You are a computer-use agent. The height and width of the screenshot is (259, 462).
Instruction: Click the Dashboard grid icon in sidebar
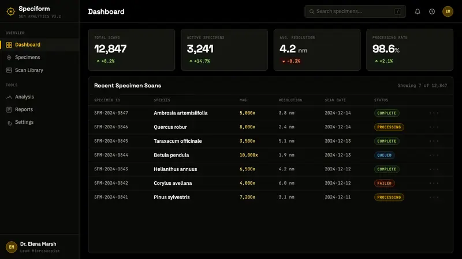pos(9,45)
